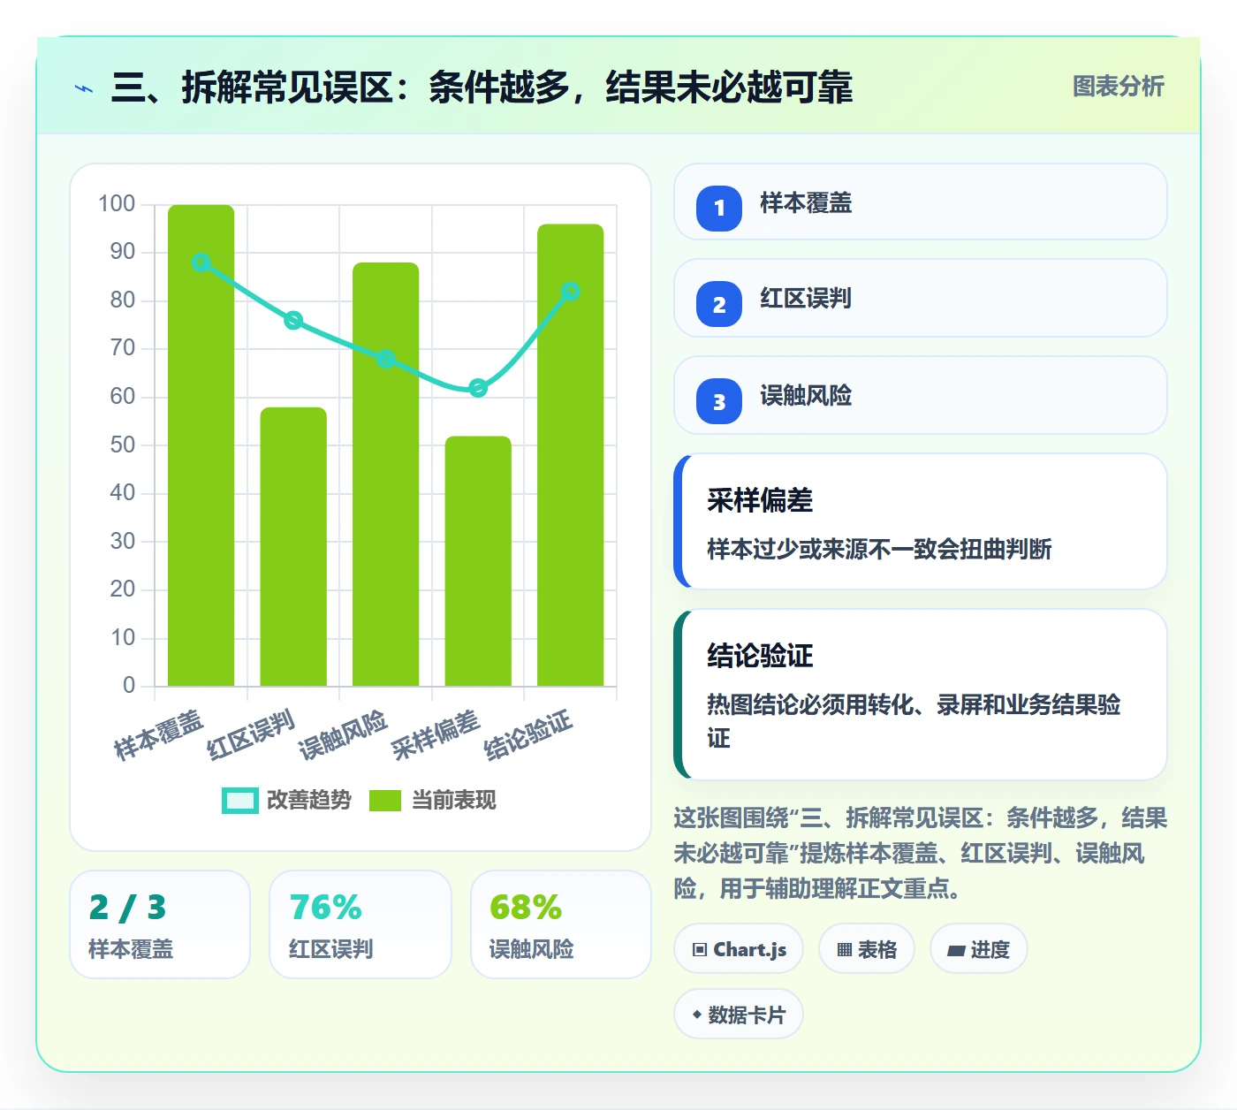Click the 样本过少或来源不一致会扭曲判断 description text

tap(879, 550)
